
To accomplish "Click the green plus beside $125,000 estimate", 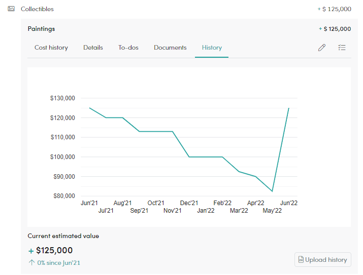I will [x=31, y=251].
